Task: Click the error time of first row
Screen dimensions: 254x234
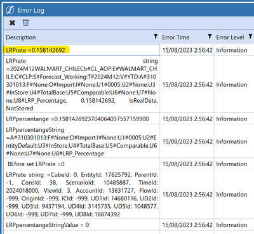Action: 187,50
